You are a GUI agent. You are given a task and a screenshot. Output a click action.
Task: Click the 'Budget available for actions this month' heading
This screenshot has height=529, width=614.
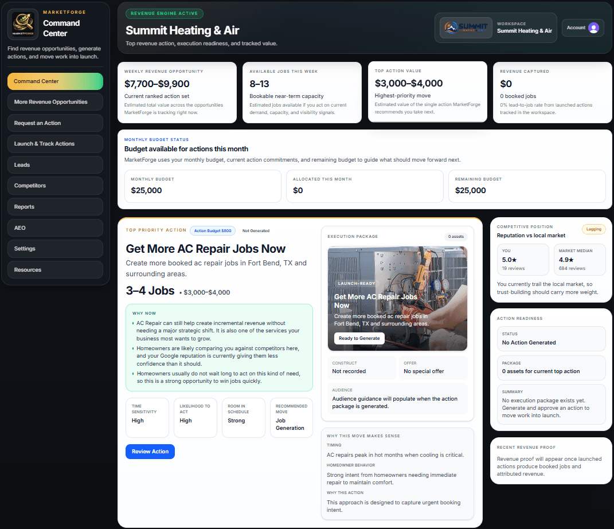[186, 149]
